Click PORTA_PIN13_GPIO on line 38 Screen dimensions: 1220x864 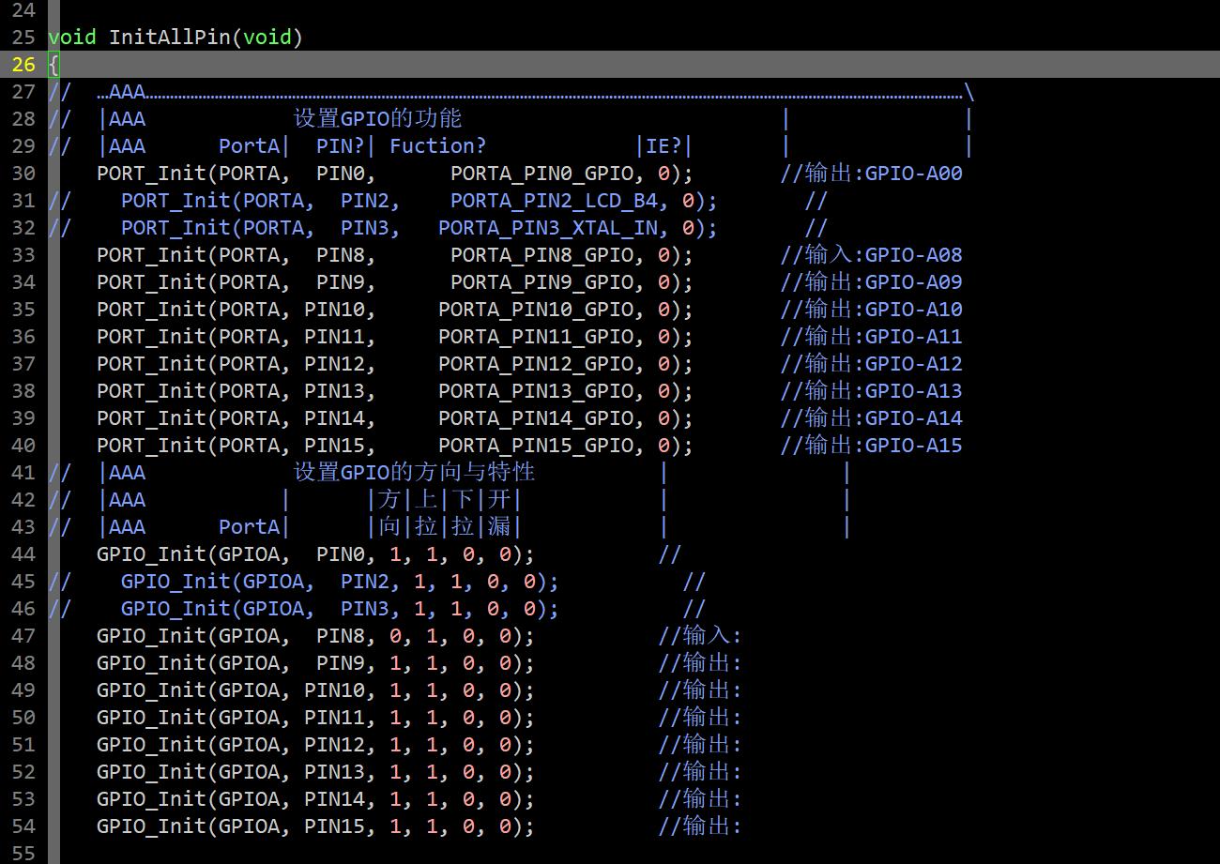point(536,391)
